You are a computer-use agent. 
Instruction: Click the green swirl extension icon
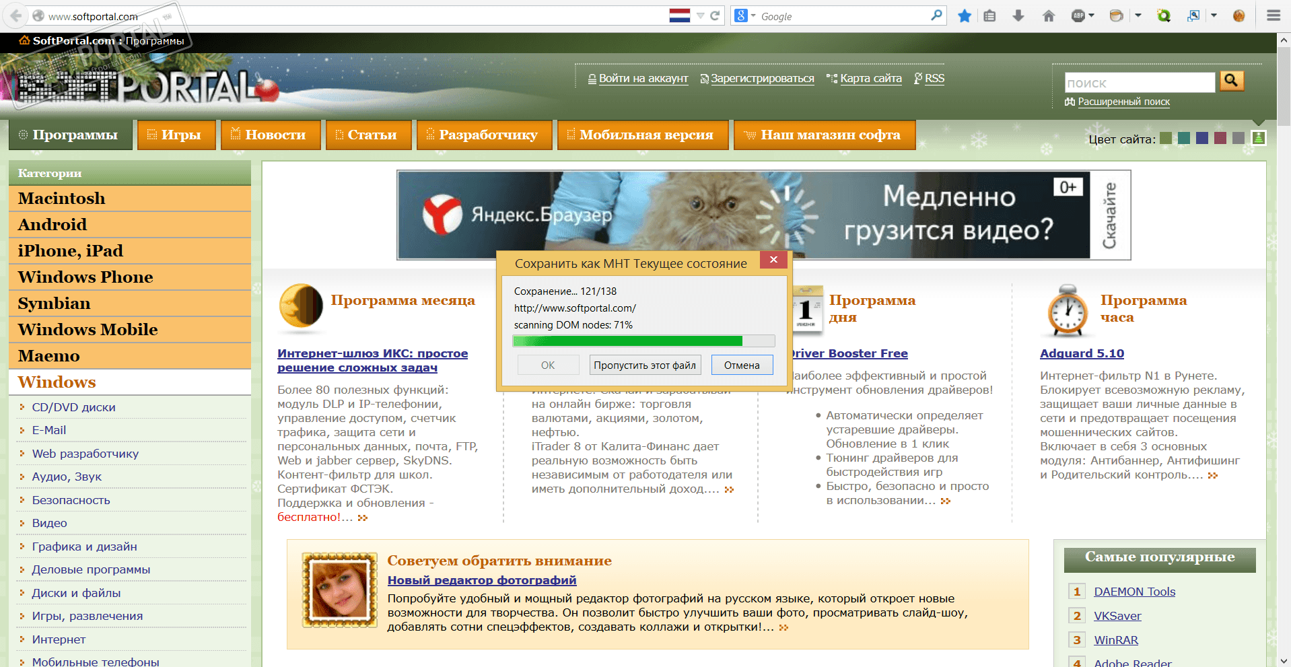coord(1164,15)
